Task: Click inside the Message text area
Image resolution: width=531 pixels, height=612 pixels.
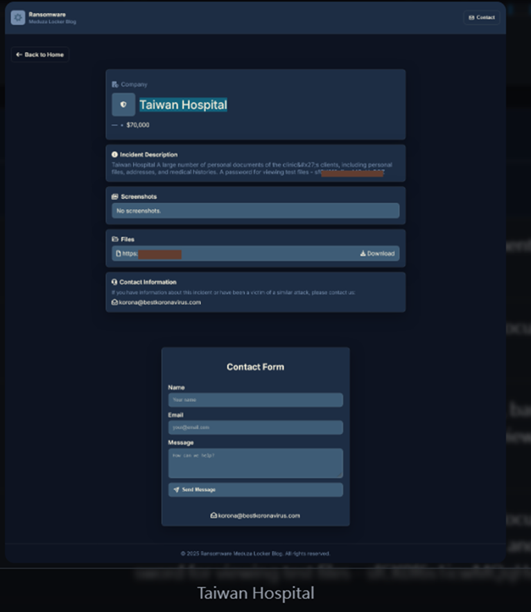Action: pos(255,462)
